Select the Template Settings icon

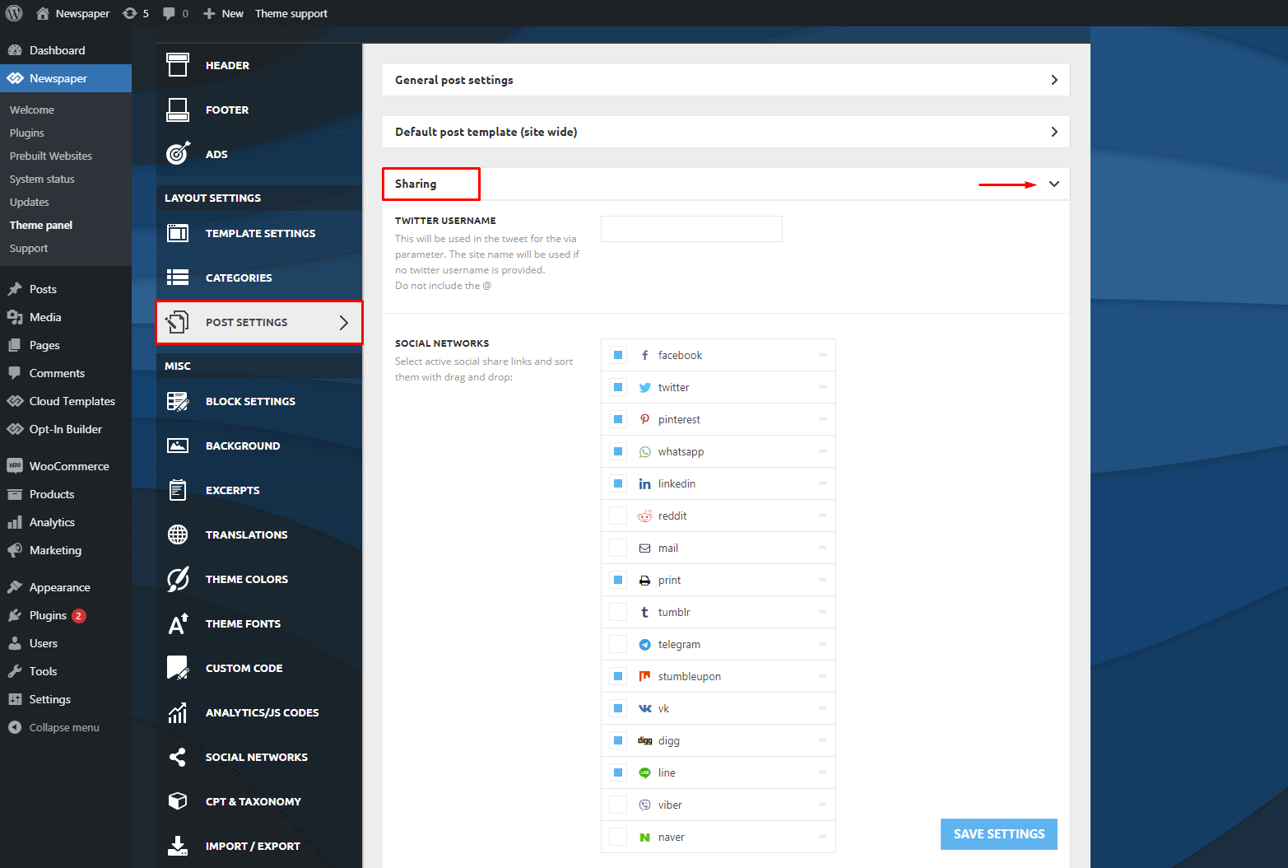tap(178, 233)
